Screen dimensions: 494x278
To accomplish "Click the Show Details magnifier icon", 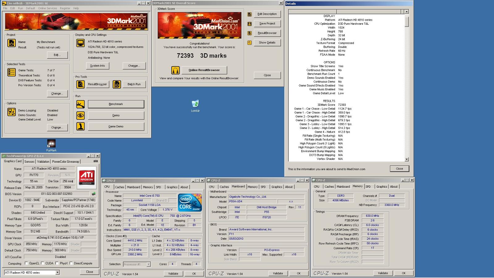I will [x=249, y=43].
